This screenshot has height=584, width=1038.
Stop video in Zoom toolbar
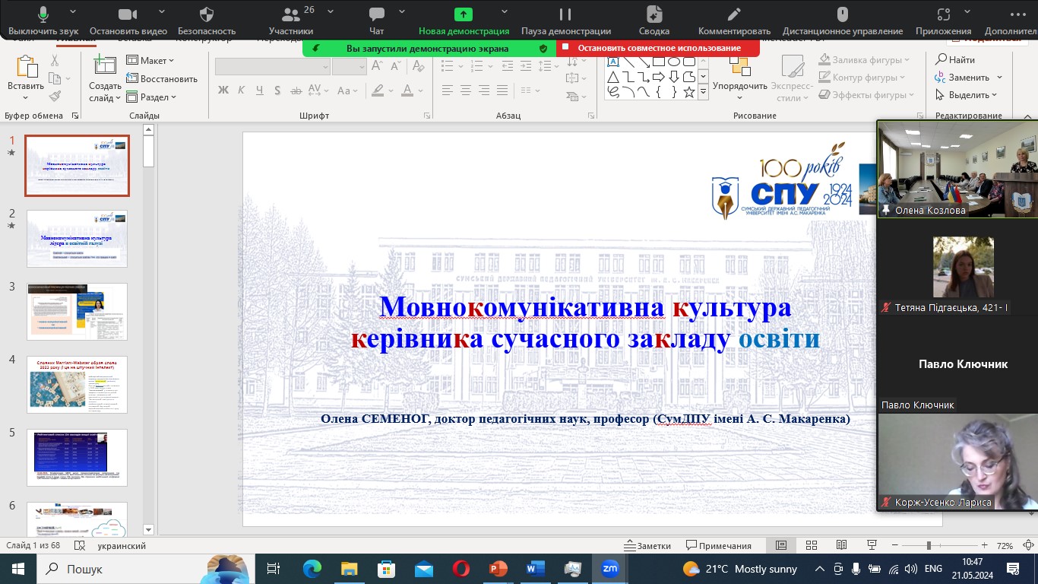(128, 21)
